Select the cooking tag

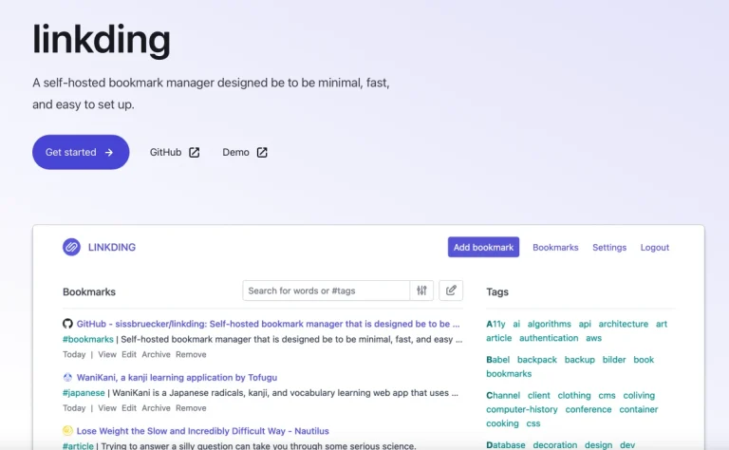point(502,423)
